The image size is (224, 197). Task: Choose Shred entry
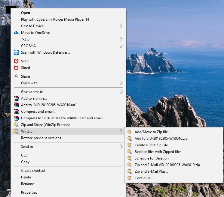click(68, 68)
